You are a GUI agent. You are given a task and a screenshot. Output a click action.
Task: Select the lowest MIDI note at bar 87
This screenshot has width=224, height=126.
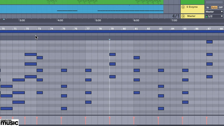click(x=210, y=77)
